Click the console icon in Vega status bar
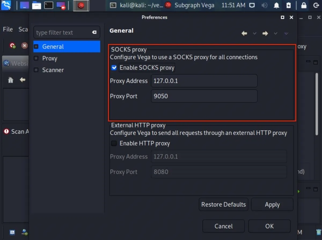This screenshot has width=322, height=240. click(12, 232)
